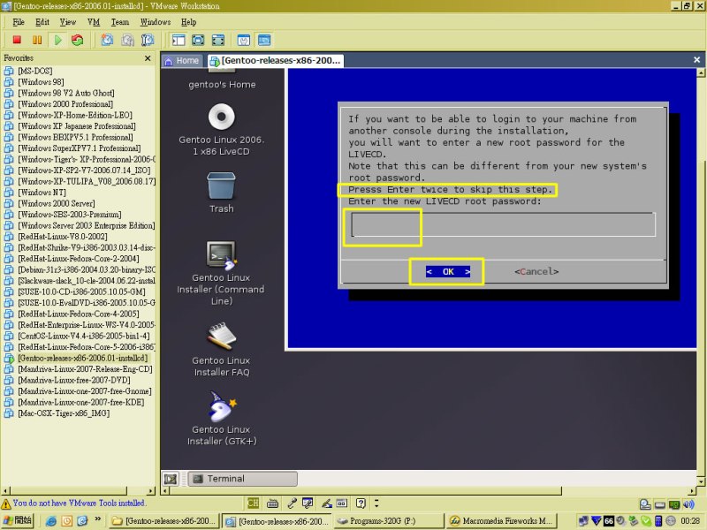Click the LIVECD root password input field
This screenshot has width=707, height=530.
click(503, 224)
